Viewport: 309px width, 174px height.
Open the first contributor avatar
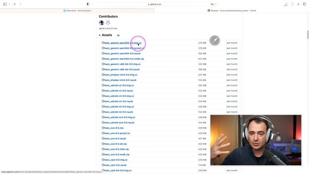pyautogui.click(x=101, y=23)
